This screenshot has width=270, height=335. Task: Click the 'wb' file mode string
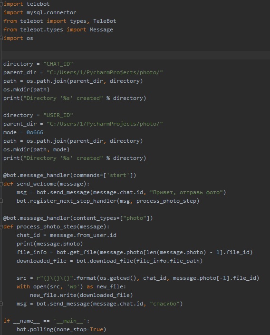click(x=73, y=286)
